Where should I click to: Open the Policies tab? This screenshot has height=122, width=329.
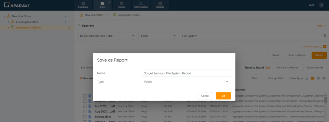(121, 5)
